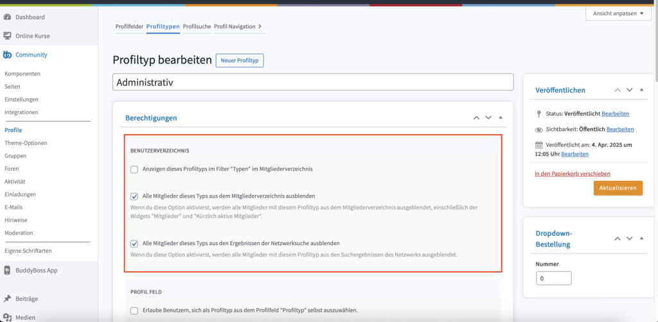Screen dimensions: 658x322
Task: Collapse the Berechtigungen panel with triangle toggle
Action: coord(501,118)
